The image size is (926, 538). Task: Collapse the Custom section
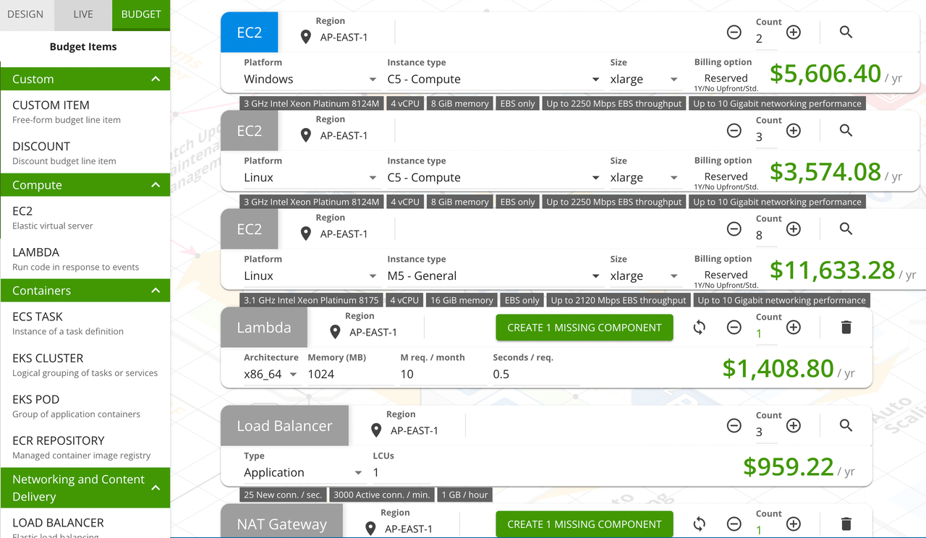pos(85,79)
